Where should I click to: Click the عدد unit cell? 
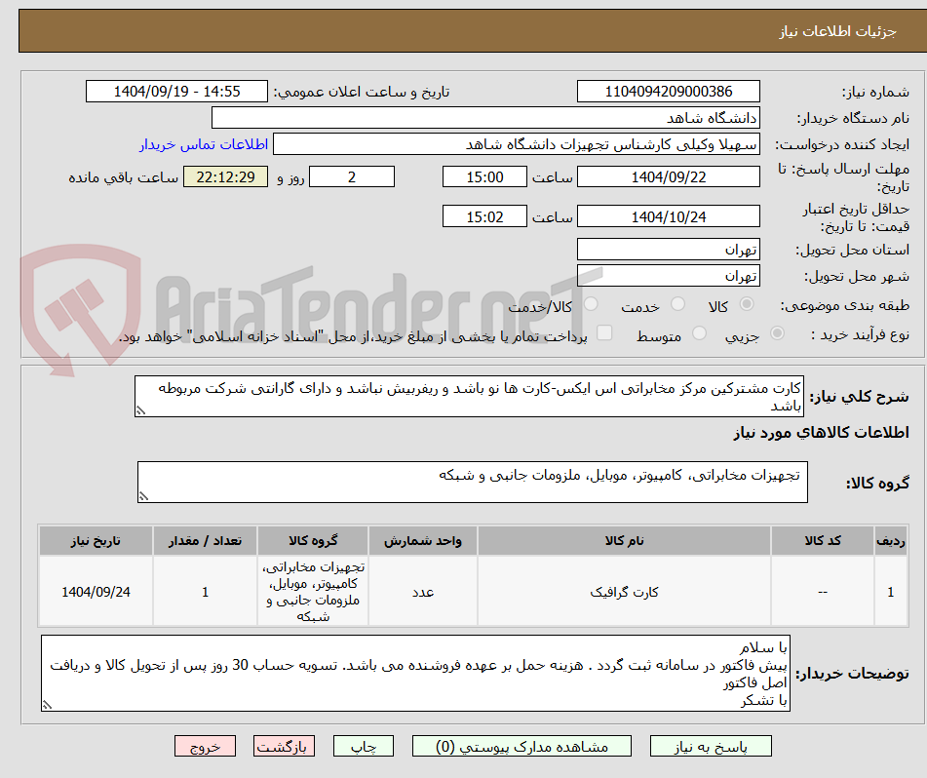pyautogui.click(x=423, y=592)
